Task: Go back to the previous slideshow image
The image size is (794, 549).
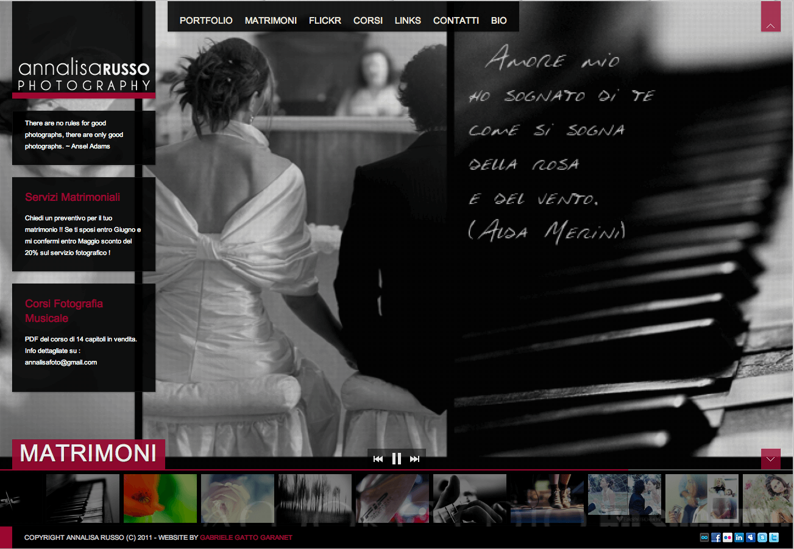Action: pos(378,459)
